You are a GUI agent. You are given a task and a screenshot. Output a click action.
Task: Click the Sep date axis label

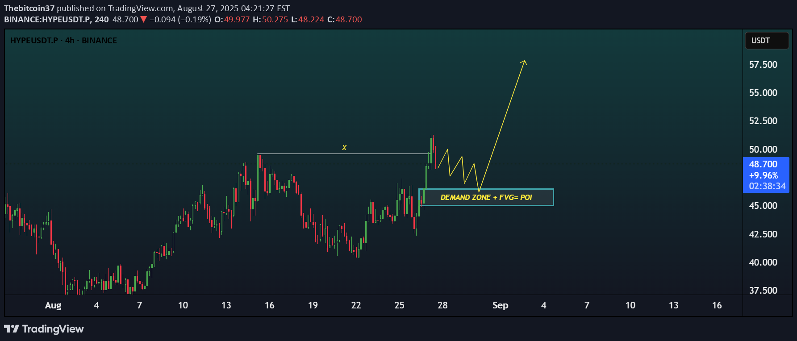500,305
